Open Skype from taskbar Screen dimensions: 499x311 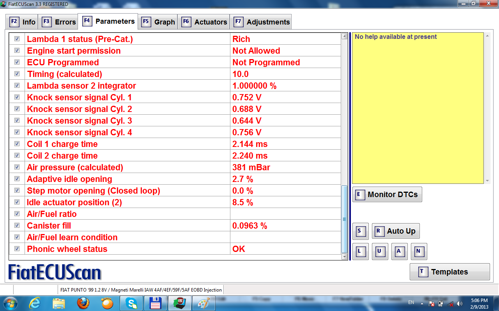(x=131, y=303)
